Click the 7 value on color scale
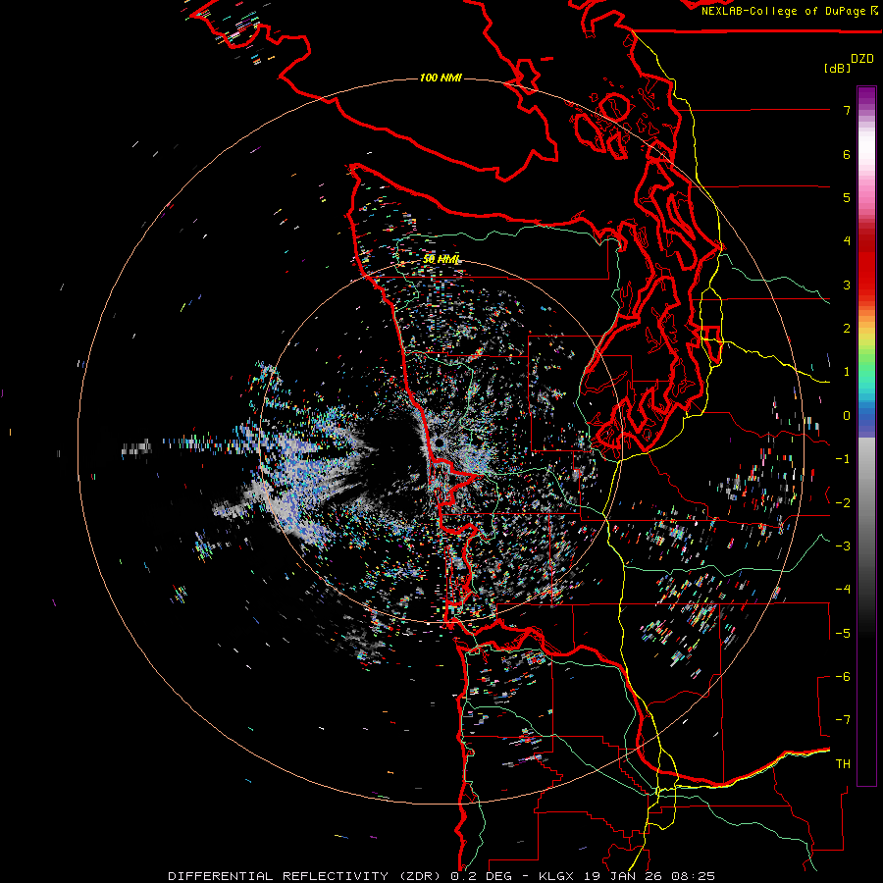883x883 pixels. (x=847, y=110)
